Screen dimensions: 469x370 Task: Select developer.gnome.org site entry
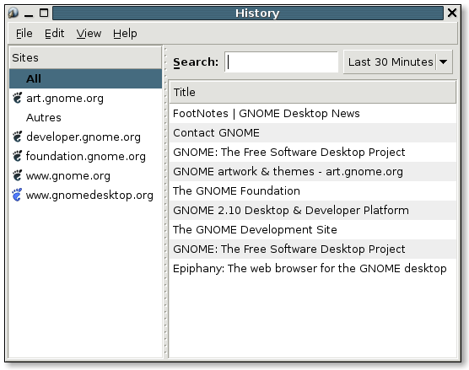tap(85, 137)
